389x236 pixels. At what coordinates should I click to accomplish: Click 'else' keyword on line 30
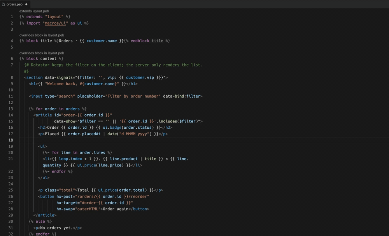click(40, 221)
